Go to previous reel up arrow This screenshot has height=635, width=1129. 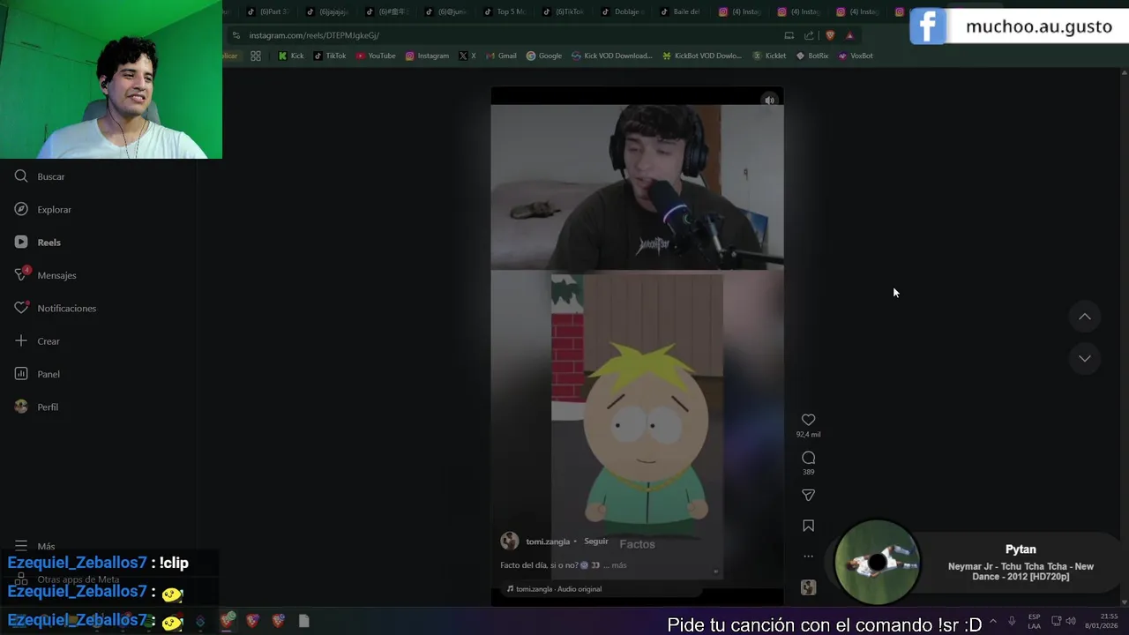click(1084, 317)
